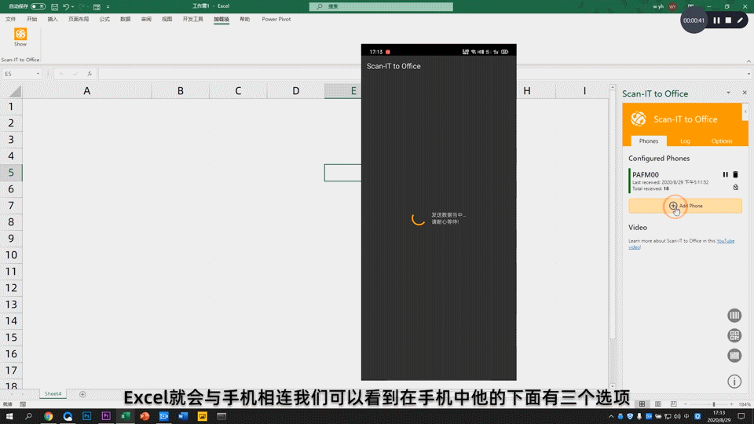
Task: Undo the last action
Action: click(x=66, y=7)
